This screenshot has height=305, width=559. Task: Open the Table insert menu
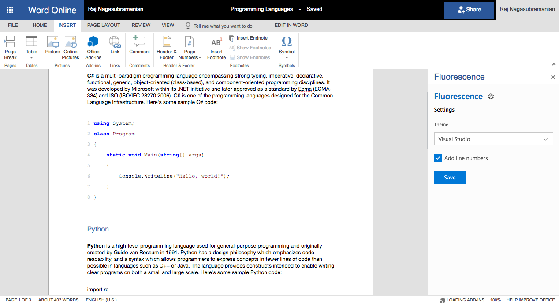(31, 48)
